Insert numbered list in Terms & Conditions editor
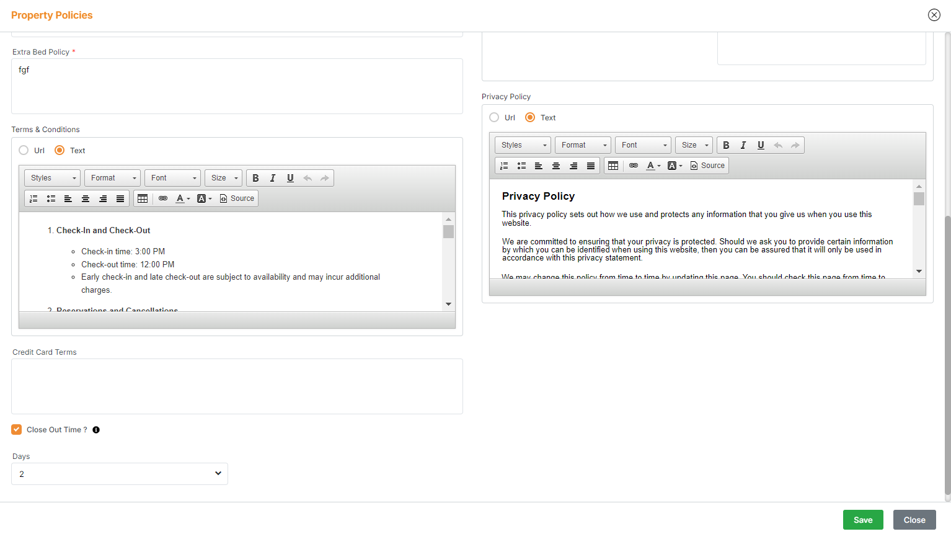This screenshot has width=951, height=534. coord(33,198)
